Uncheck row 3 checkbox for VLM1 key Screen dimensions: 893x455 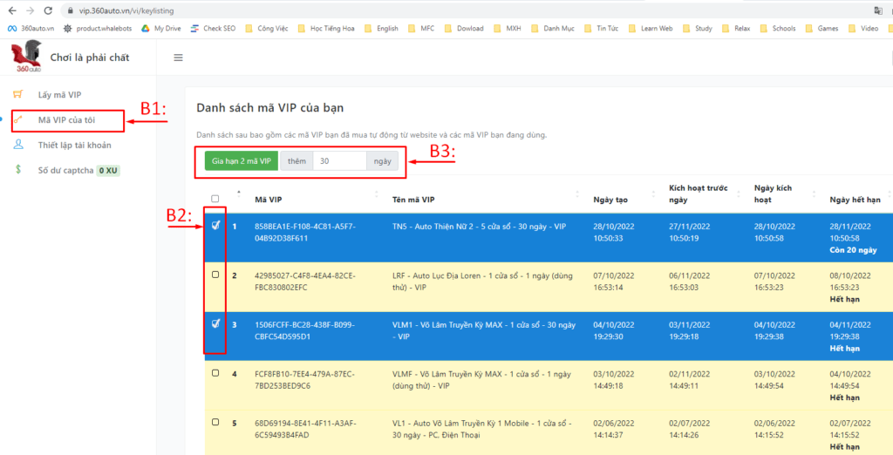pyautogui.click(x=216, y=324)
